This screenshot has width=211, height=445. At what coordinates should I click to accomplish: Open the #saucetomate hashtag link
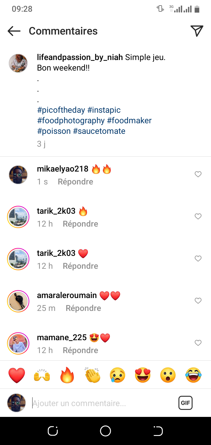99,131
